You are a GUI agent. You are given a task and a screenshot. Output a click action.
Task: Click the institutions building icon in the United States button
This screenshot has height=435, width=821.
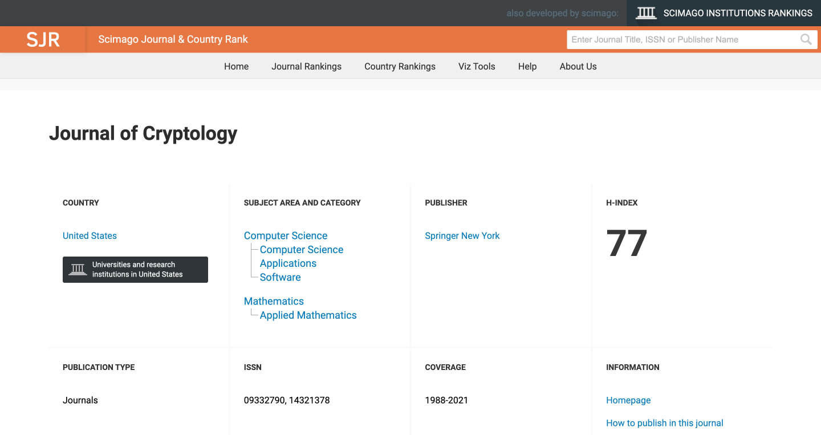pyautogui.click(x=78, y=269)
